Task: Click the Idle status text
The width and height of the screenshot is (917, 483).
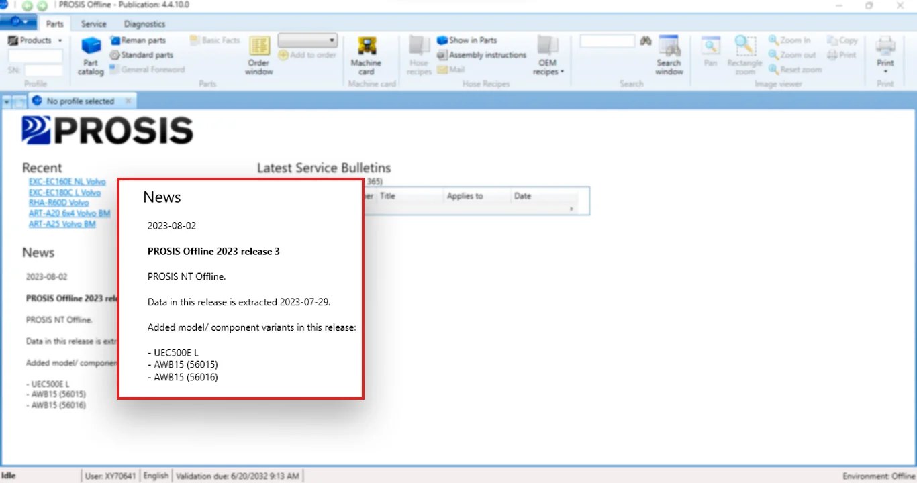Action: pos(9,476)
